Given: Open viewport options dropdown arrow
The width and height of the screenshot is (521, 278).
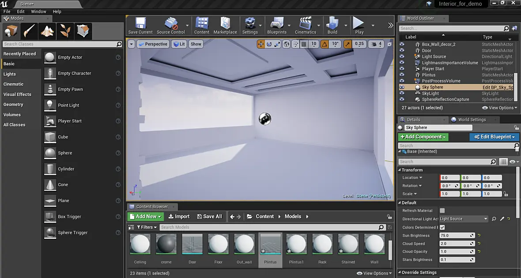Looking at the screenshot, I should pyautogui.click(x=131, y=44).
